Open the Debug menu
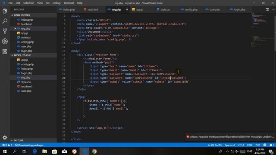This screenshot has height=155, width=276. tap(56, 3)
